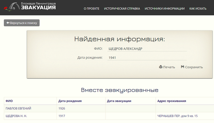
Task: Click the Дата рождения column header
Action: tap(70, 101)
